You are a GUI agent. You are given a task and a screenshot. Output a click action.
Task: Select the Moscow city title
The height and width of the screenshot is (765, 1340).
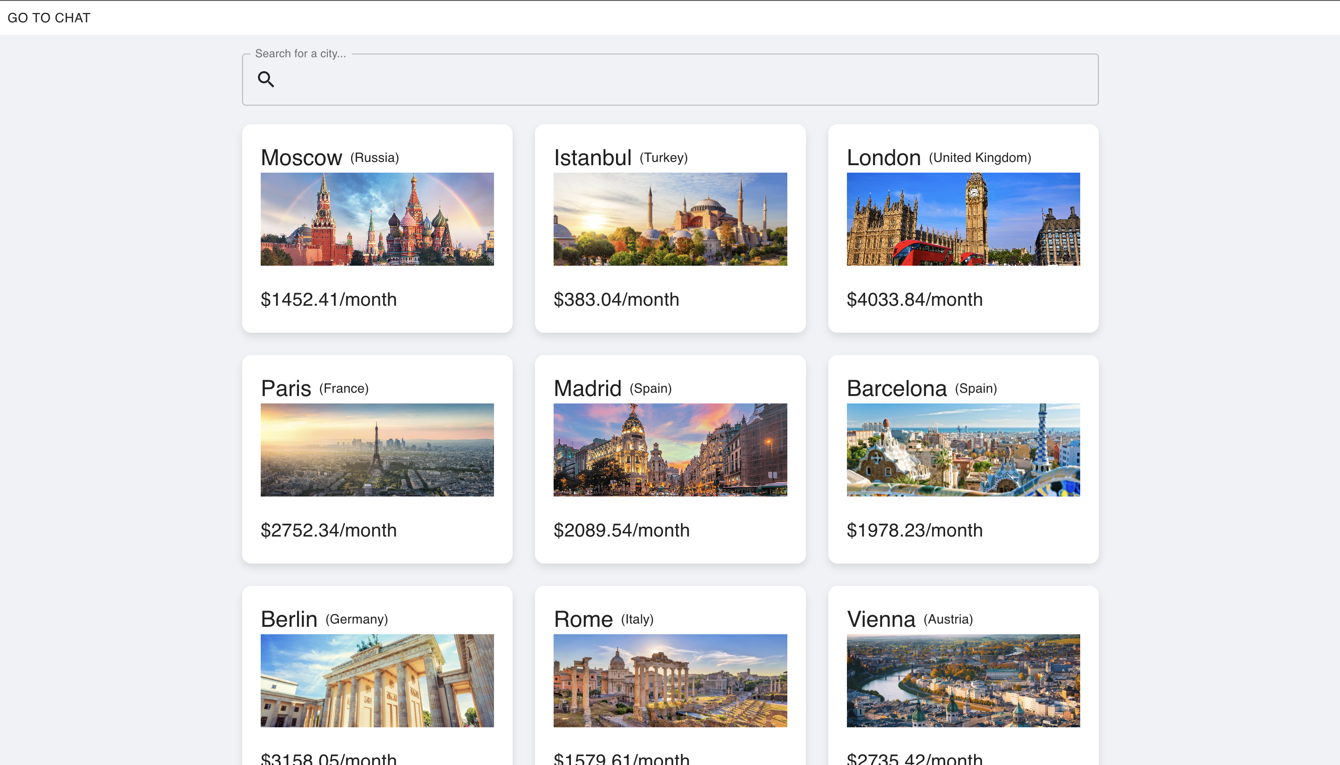click(x=301, y=158)
